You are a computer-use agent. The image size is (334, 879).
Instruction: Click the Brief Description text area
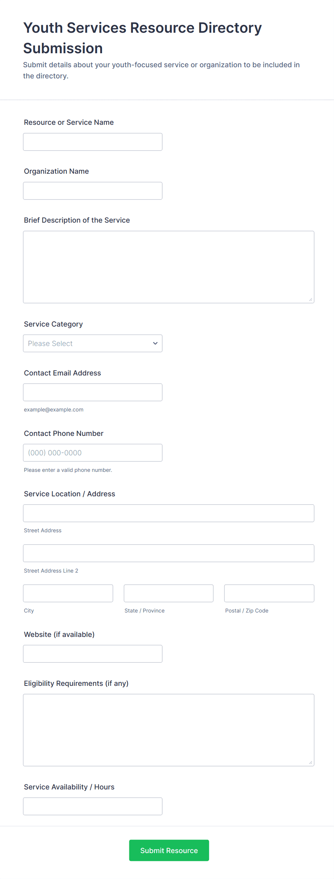click(168, 267)
